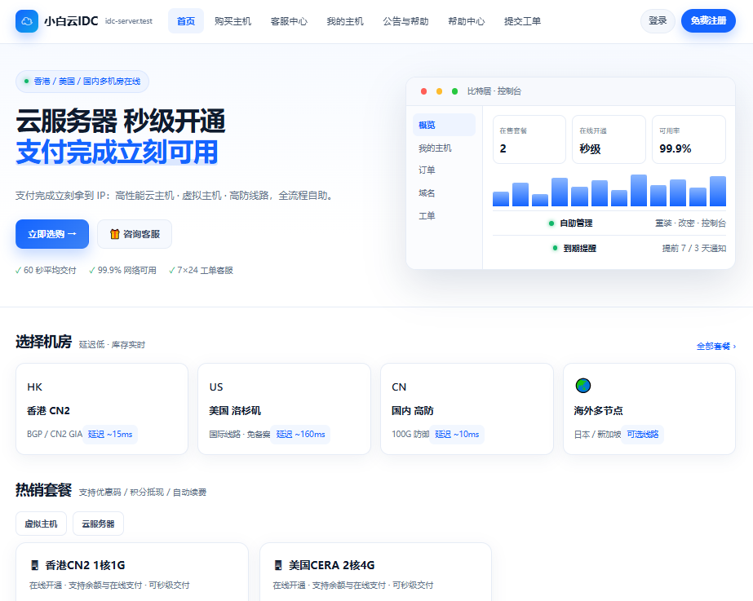Click the gift icon on 咨询客服 button
Image resolution: width=753 pixels, height=601 pixels.
pyautogui.click(x=115, y=234)
